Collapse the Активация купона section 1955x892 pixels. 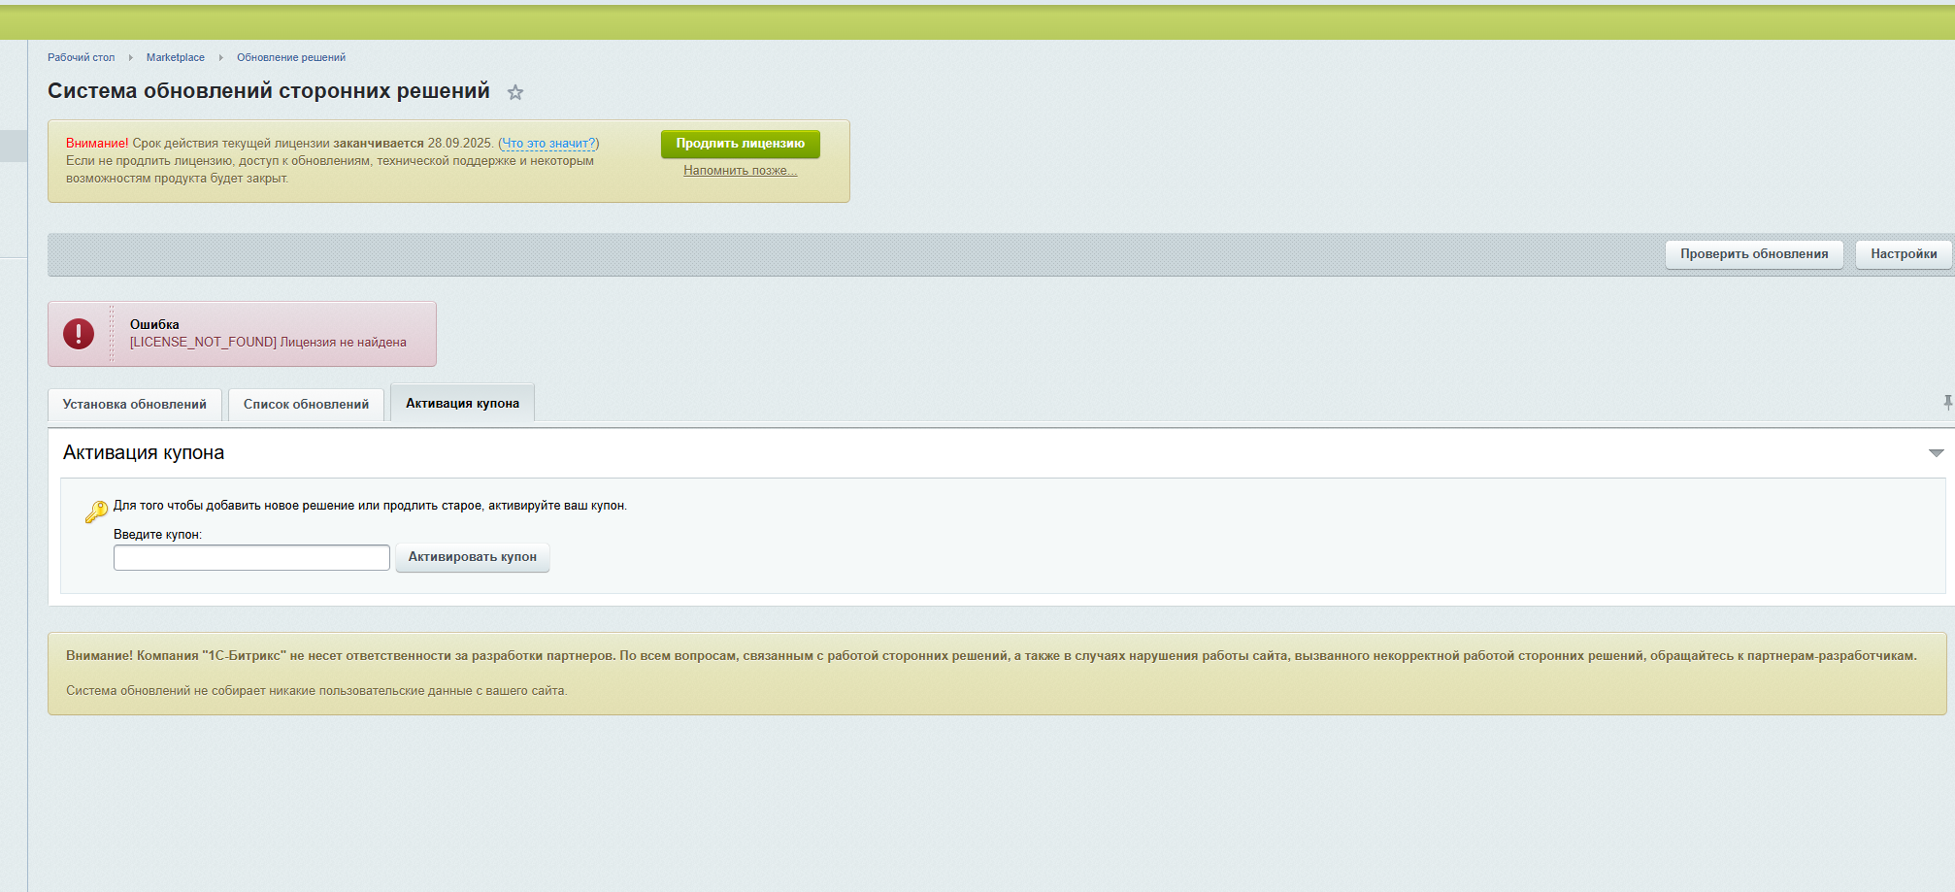click(x=1936, y=453)
